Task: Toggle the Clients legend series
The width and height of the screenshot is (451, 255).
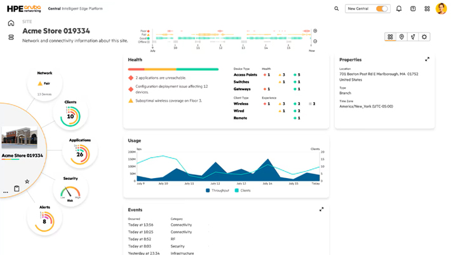Action: pos(243,190)
